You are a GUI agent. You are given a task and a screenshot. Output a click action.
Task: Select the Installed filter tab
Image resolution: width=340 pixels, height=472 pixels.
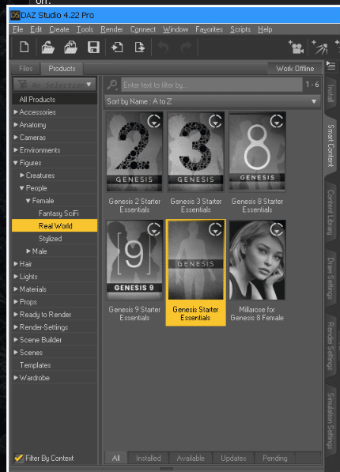[x=148, y=458]
